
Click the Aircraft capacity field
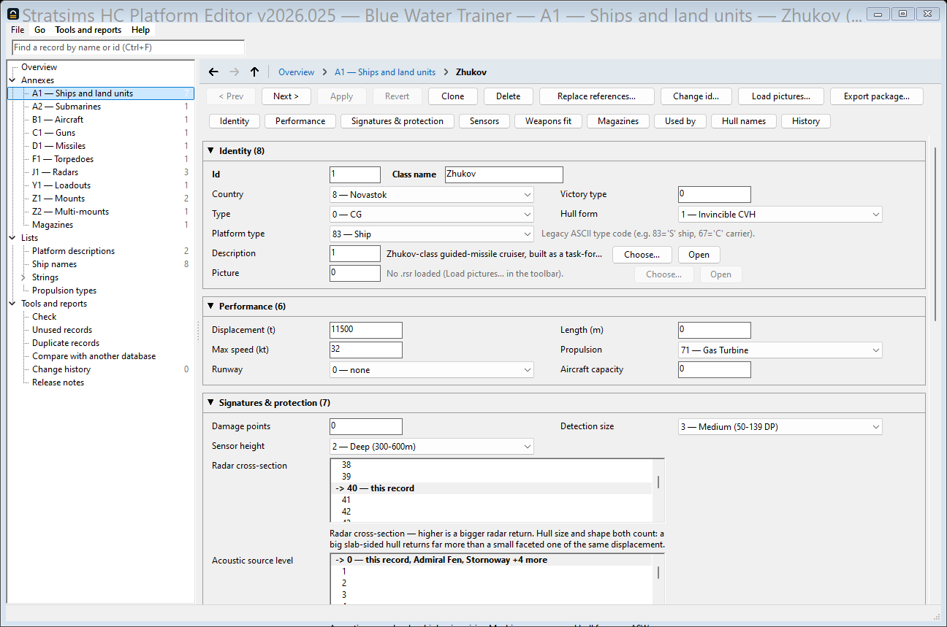715,369
